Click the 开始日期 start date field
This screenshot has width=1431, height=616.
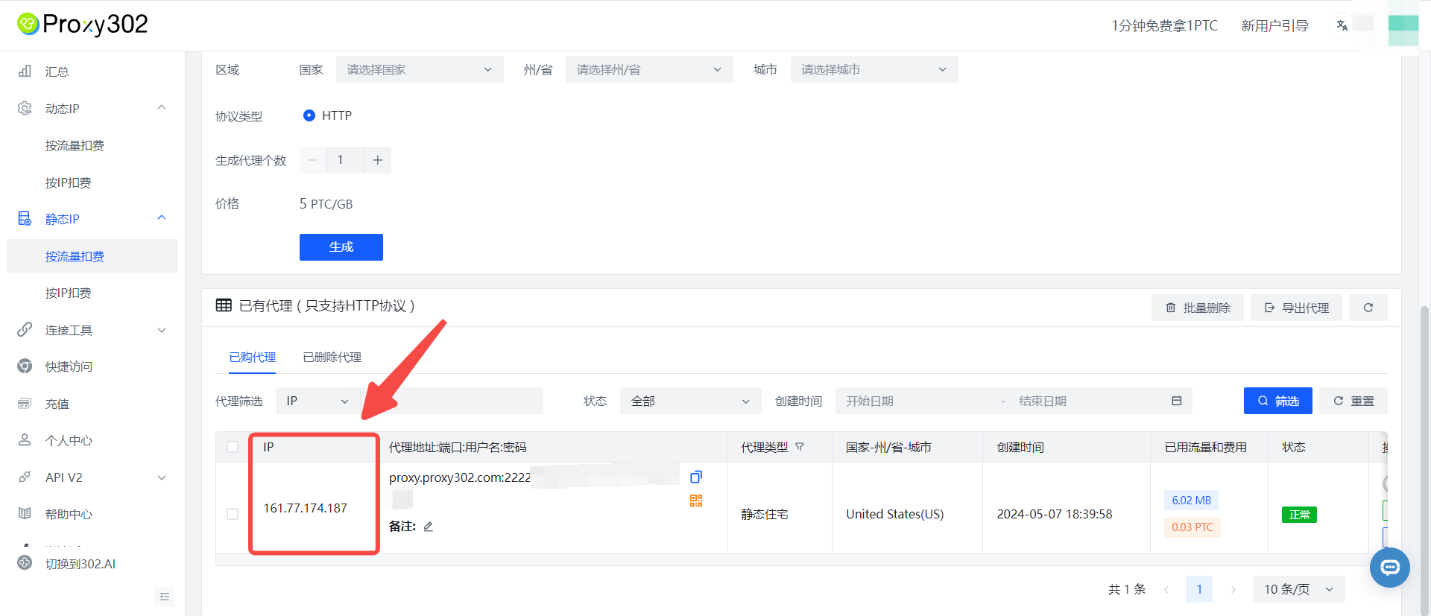pos(917,401)
